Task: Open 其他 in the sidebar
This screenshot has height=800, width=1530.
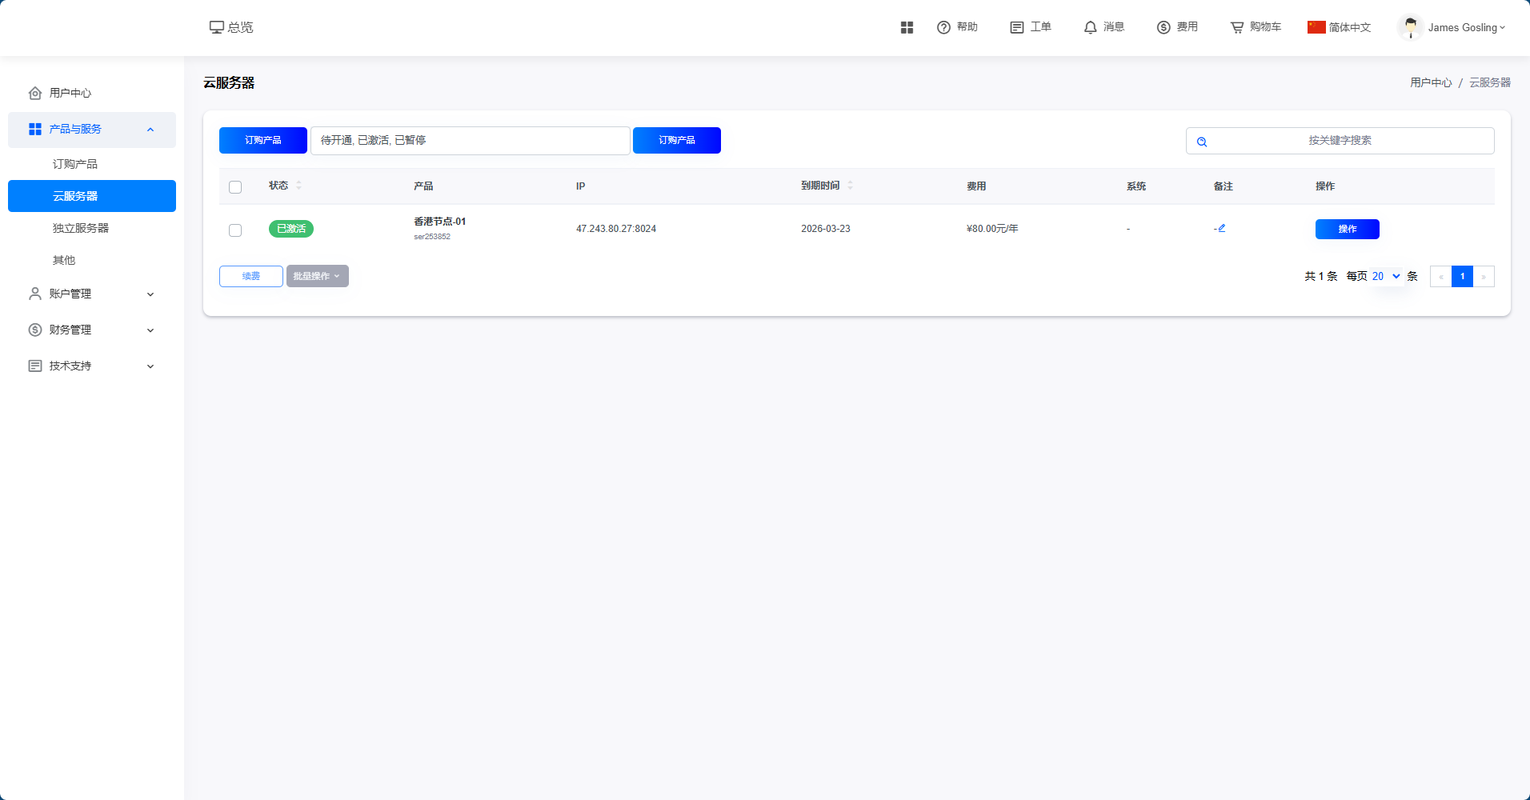Action: point(64,260)
